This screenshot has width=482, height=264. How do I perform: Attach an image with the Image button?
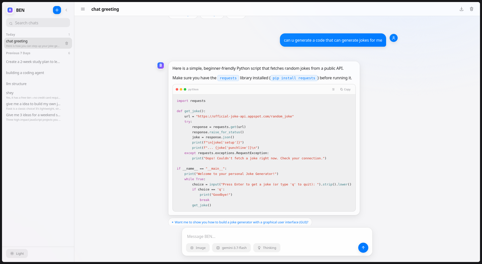tap(198, 248)
